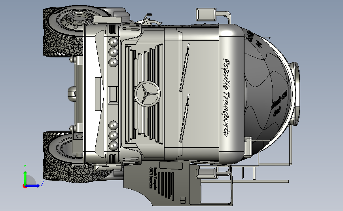Select the Mercedes star emblem on the grille
This screenshot has width=343, height=211.
tap(147, 94)
